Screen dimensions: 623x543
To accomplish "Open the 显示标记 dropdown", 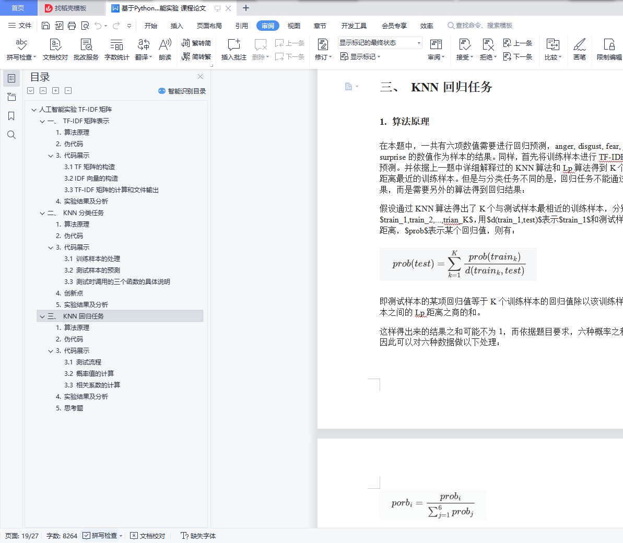I will click(360, 56).
